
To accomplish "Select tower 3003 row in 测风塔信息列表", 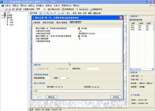I will [x=142, y=28].
